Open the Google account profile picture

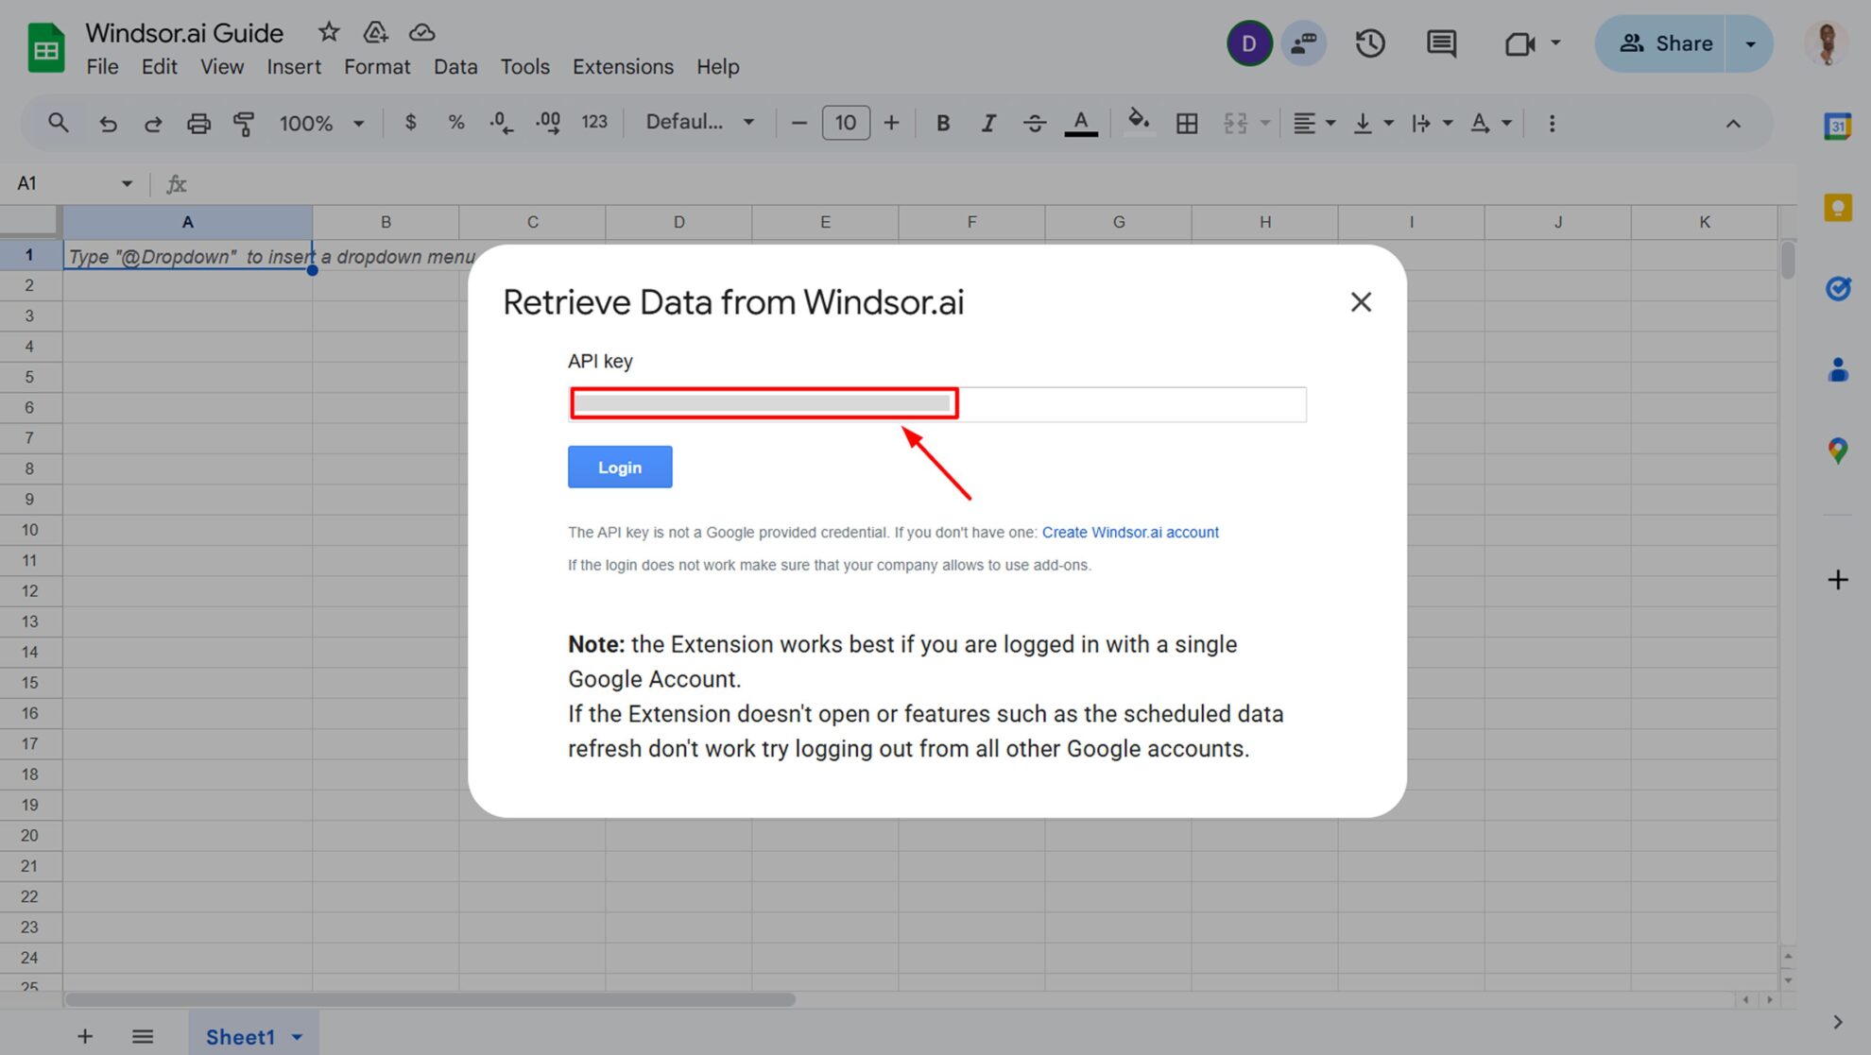(1828, 43)
